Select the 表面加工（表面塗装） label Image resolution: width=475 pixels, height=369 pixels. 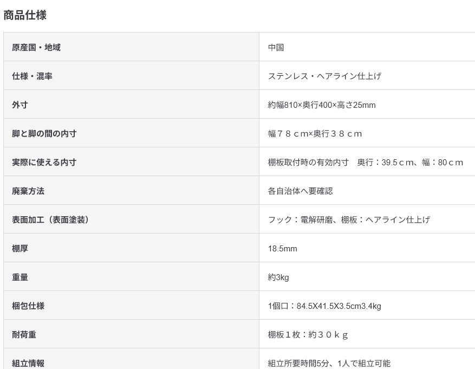pyautogui.click(x=50, y=219)
